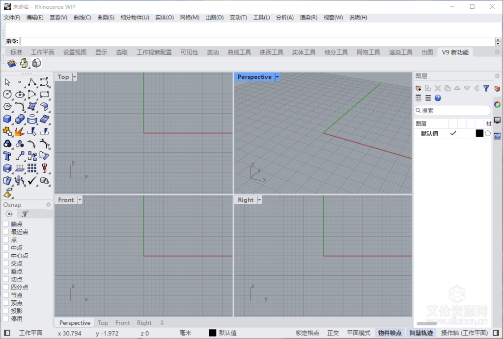This screenshot has width=503, height=339.
Task: Check the 中点 osnap option
Action: pos(6,247)
